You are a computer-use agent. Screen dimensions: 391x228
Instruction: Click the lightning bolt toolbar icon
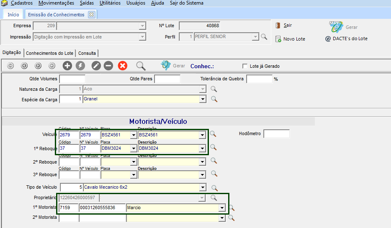(80, 66)
